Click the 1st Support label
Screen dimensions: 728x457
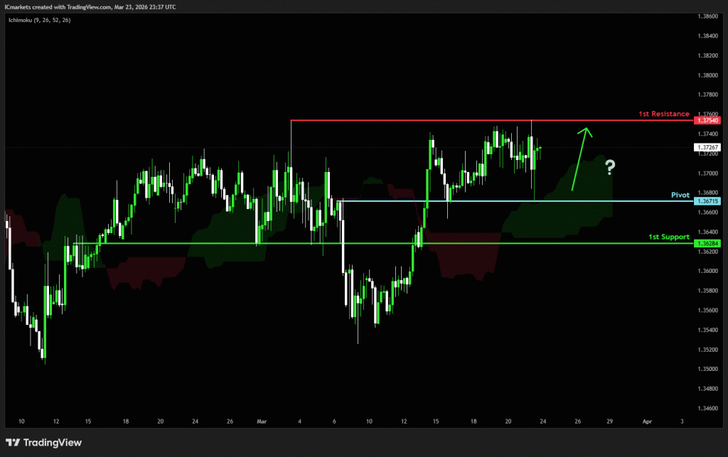tap(668, 236)
